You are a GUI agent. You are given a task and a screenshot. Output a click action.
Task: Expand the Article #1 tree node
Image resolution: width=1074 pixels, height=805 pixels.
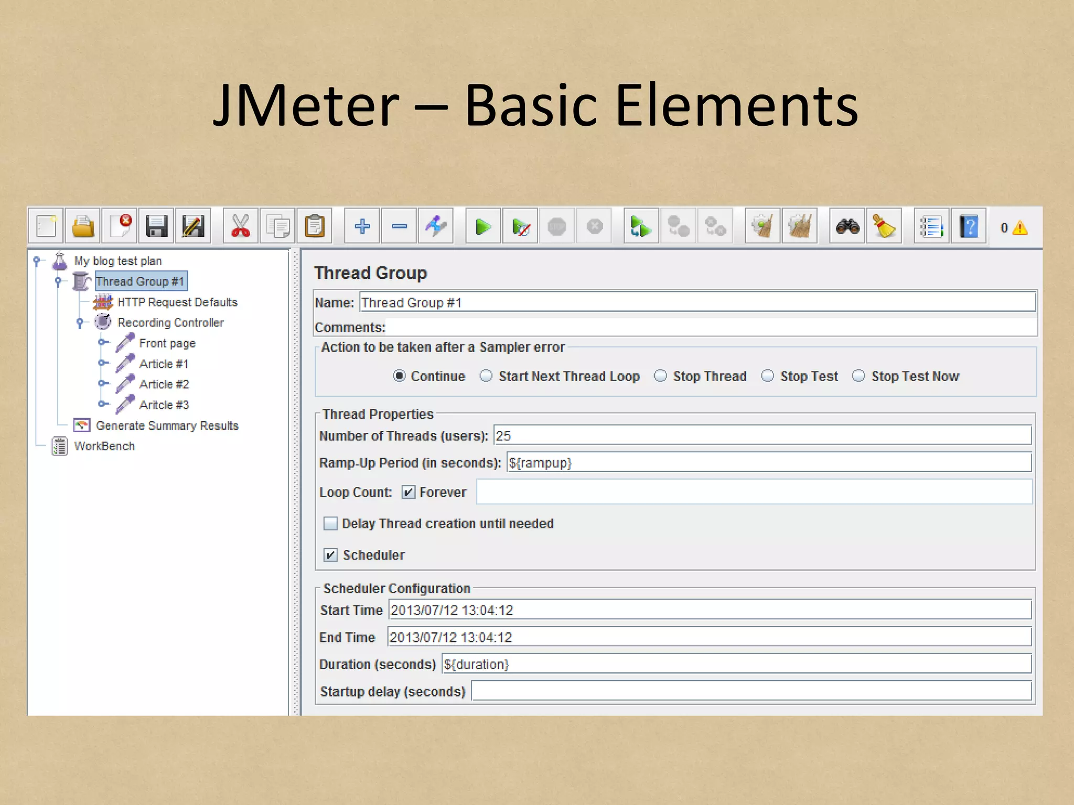click(102, 363)
